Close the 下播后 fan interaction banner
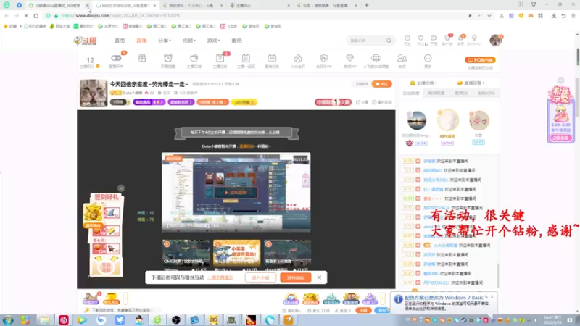Image resolution: width=580 pixels, height=326 pixels. click(x=319, y=277)
